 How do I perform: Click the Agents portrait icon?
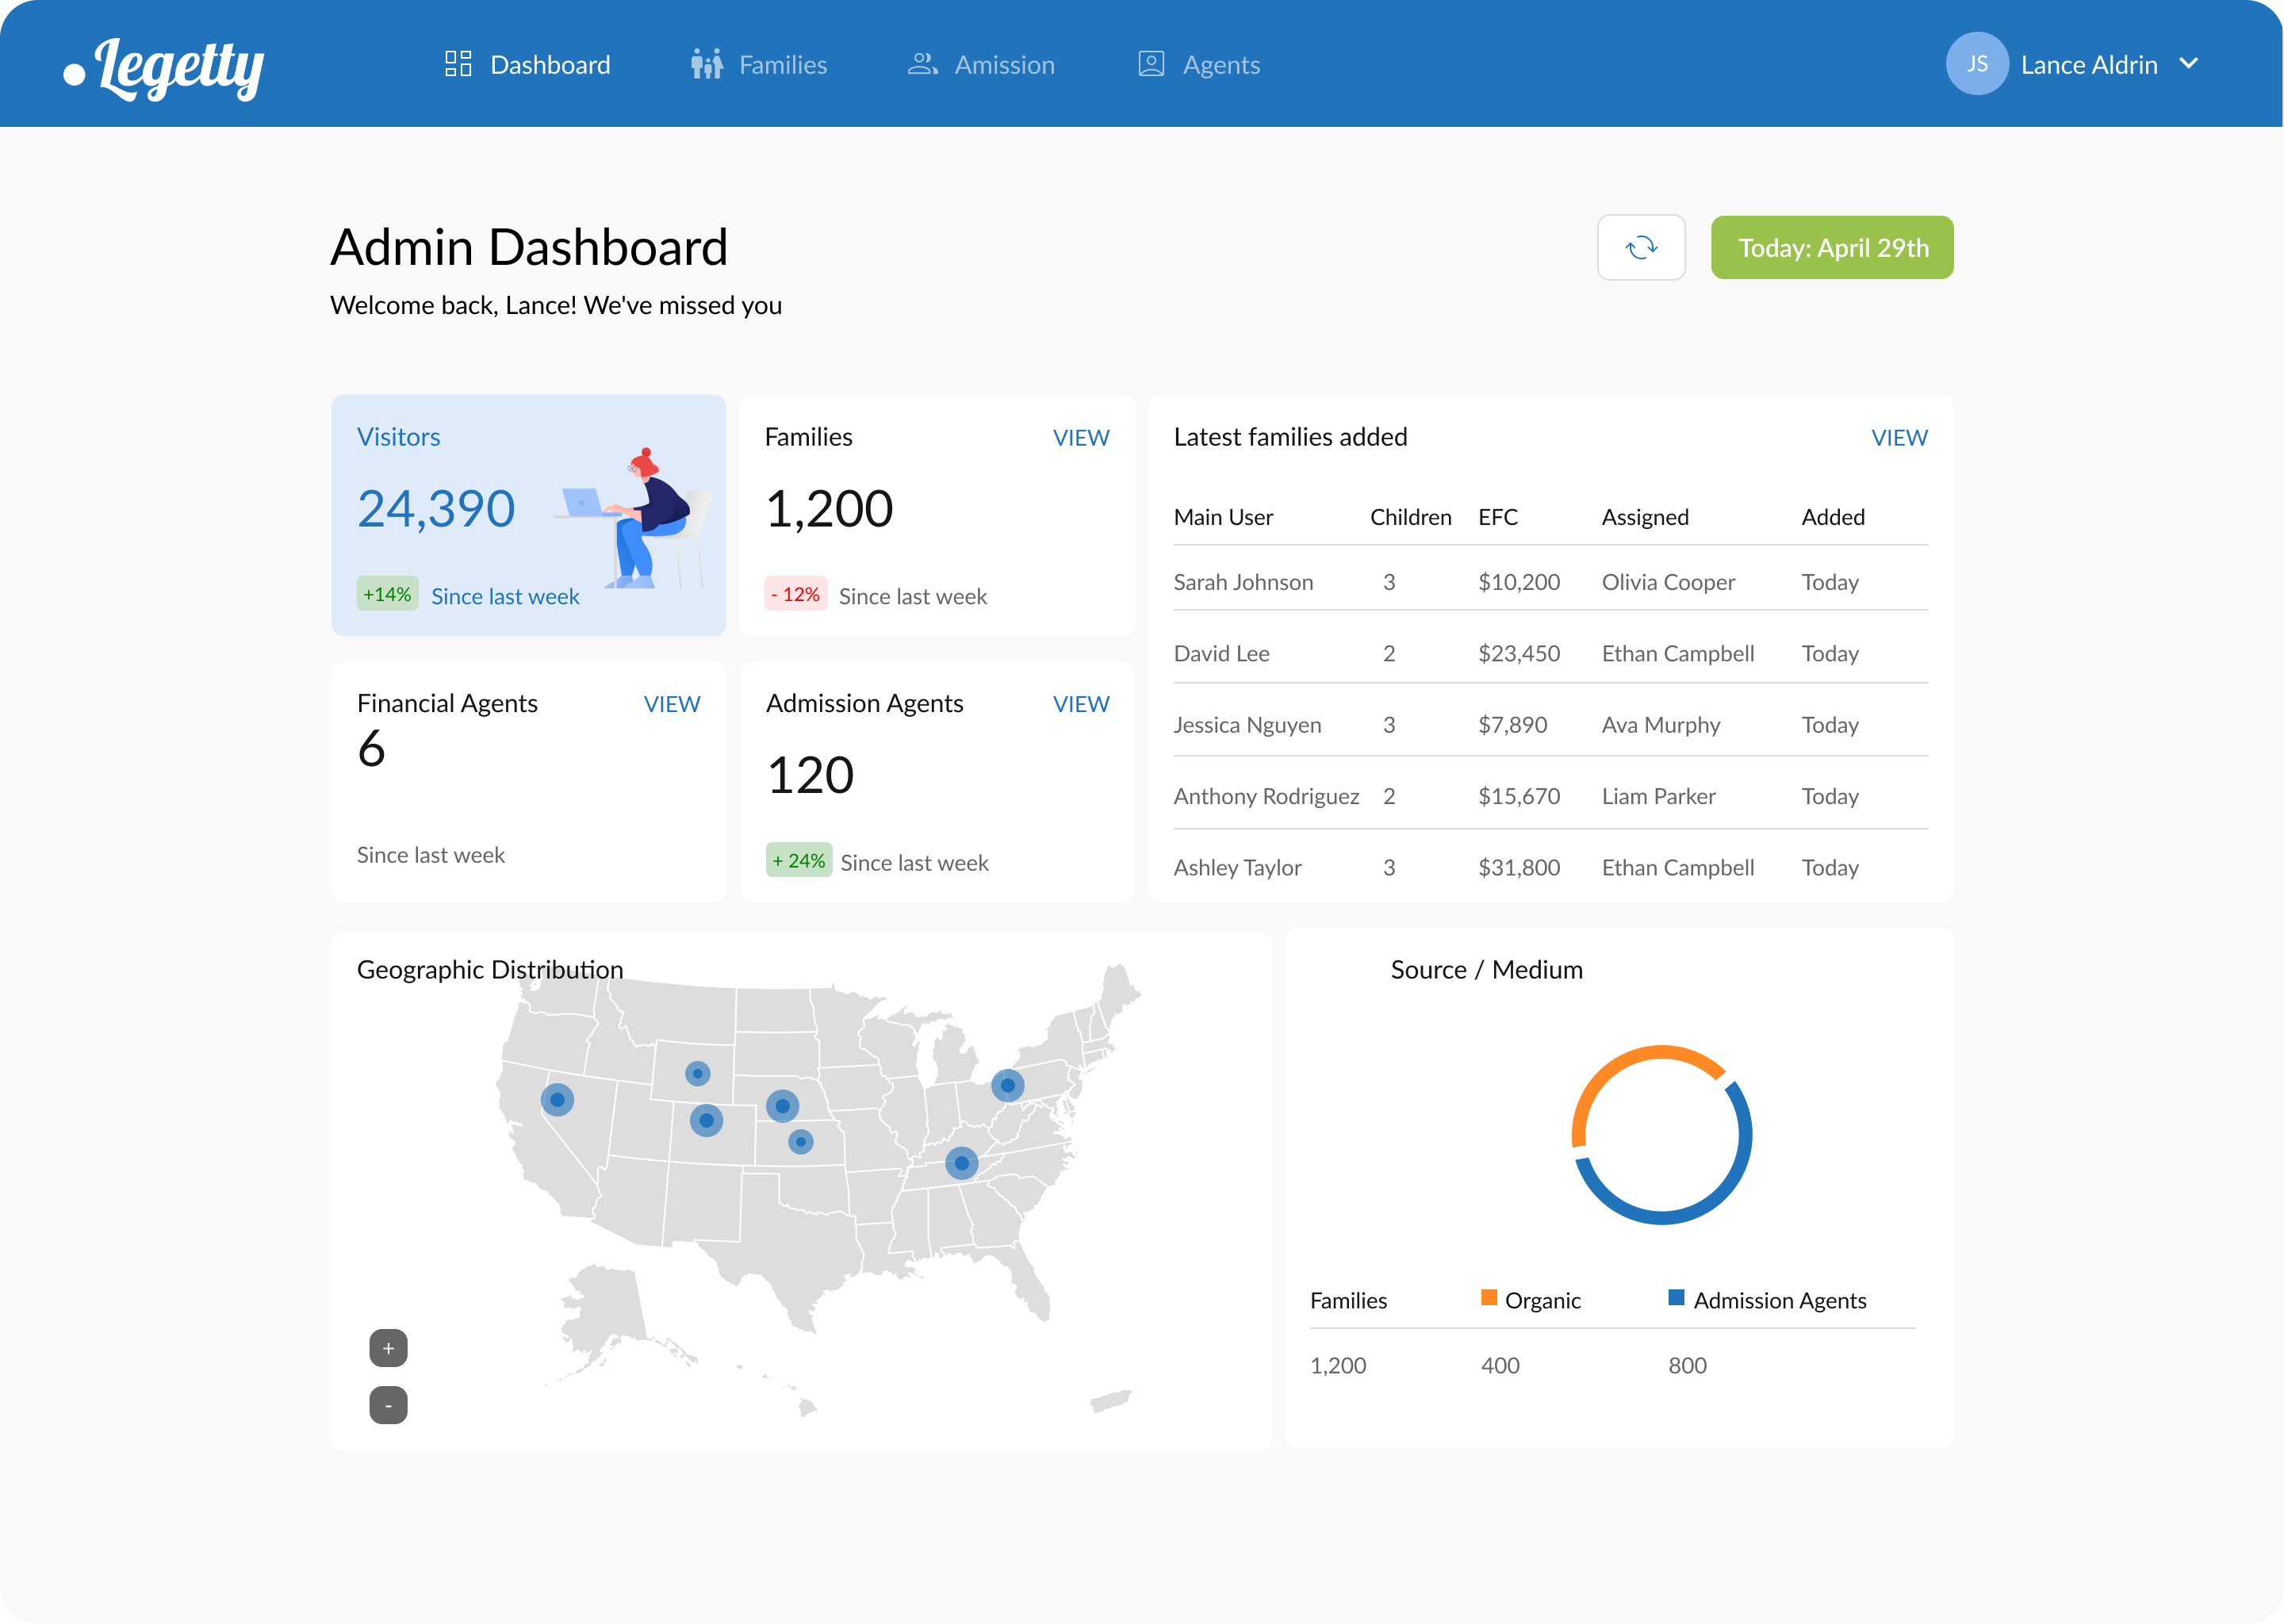point(1151,64)
